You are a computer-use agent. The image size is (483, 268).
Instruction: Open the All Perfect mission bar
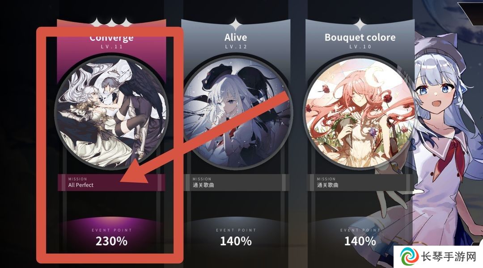[x=111, y=182]
